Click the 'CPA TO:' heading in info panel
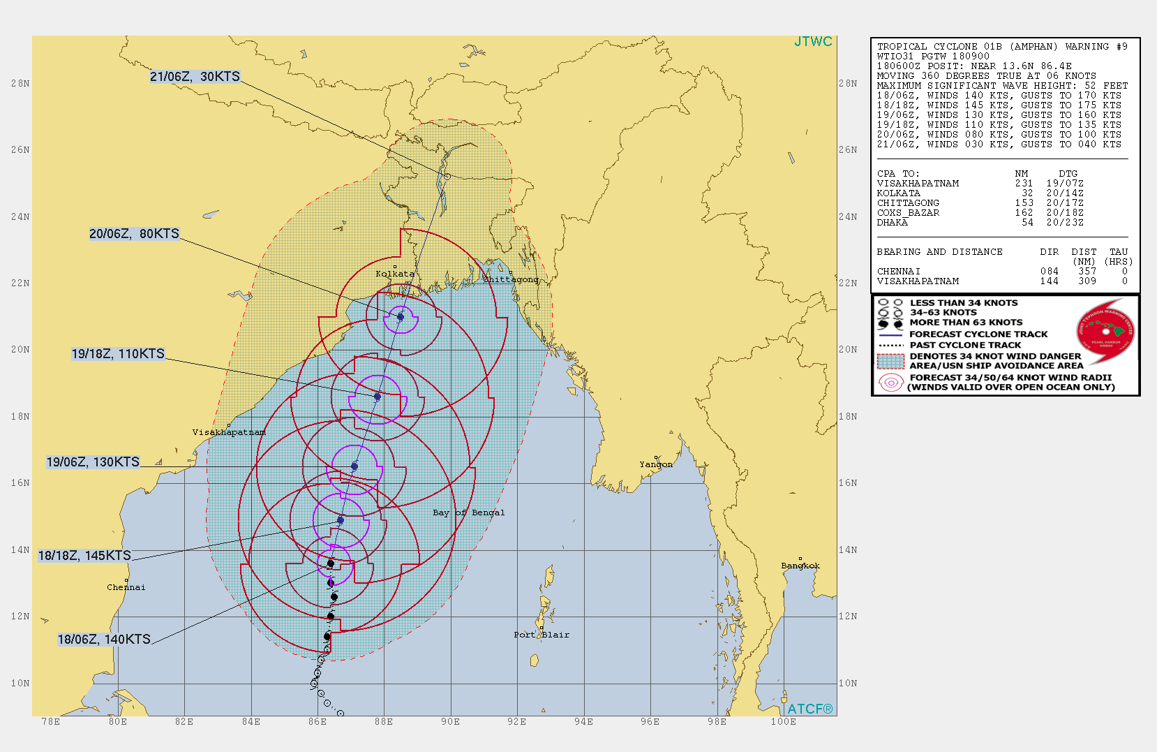Viewport: 1157px width, 752px height. point(898,173)
